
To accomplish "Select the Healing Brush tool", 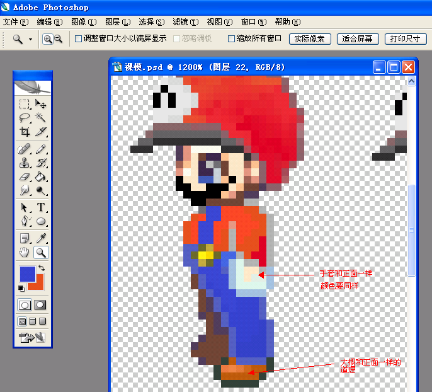I will [24, 149].
